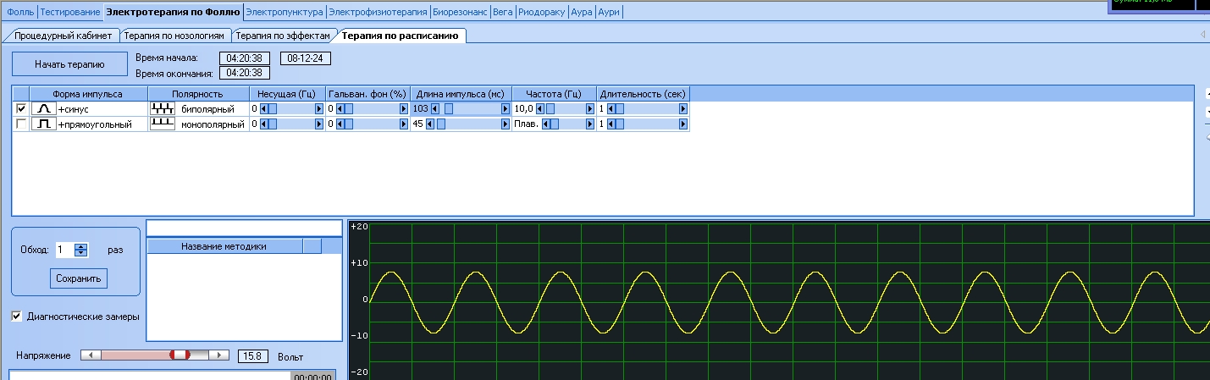Open the Фолль tab
Image resolution: width=1210 pixels, height=380 pixels.
coord(20,13)
